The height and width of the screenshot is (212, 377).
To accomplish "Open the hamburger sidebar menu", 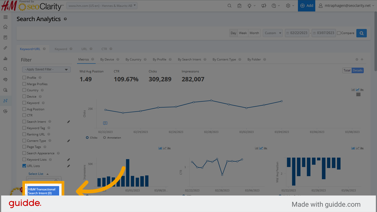I will pyautogui.click(x=5, y=17).
